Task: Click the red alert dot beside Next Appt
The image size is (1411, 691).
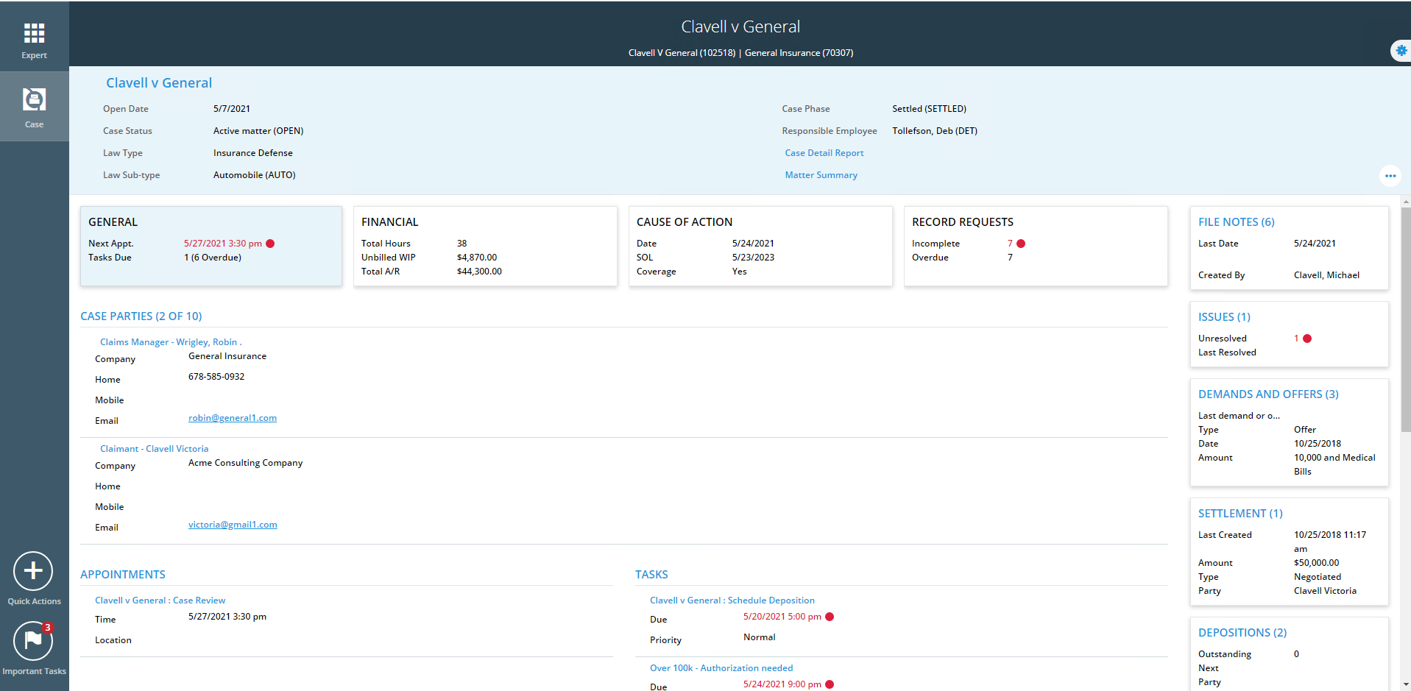Action: [270, 243]
